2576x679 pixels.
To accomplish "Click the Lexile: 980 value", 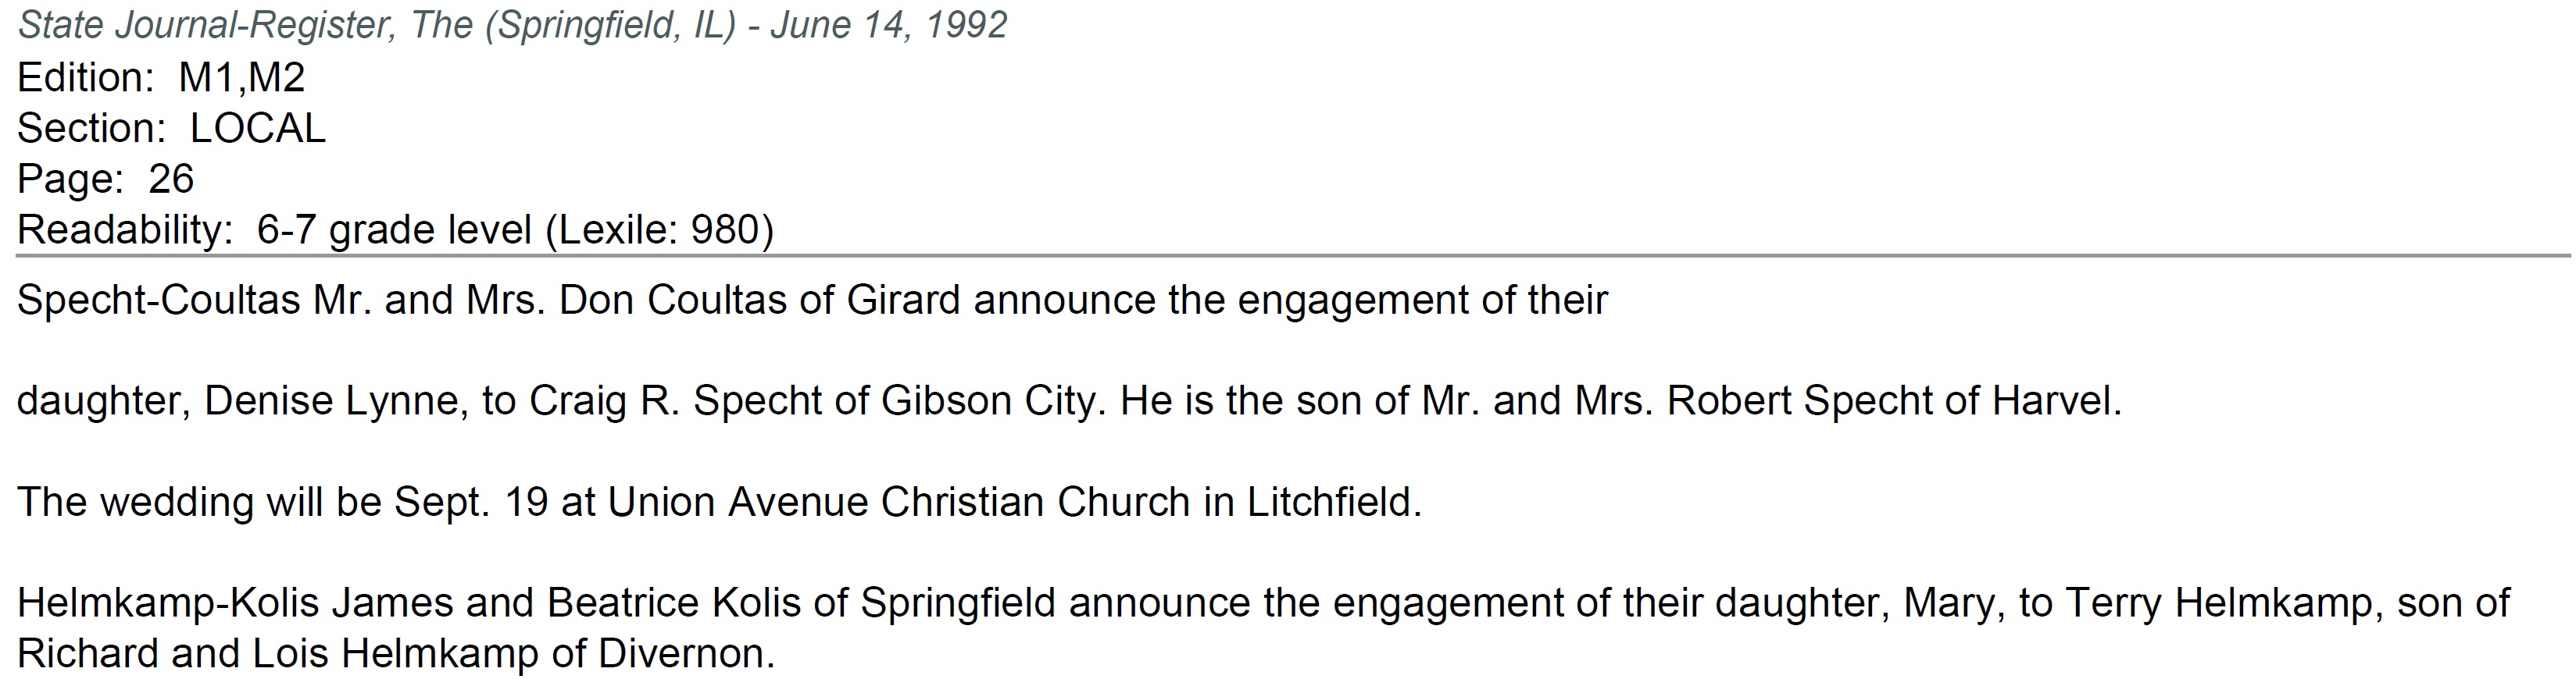I will (659, 231).
